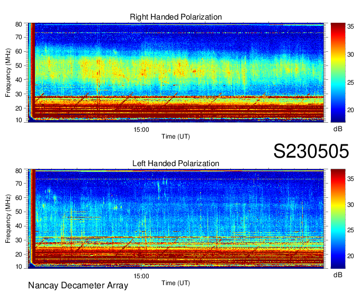360x292 pixels.
Task: Click the Right Handed plot's 60 MHz tick label
Action: [19, 51]
